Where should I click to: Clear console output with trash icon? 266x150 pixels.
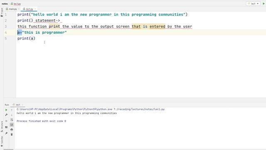pos(12,135)
